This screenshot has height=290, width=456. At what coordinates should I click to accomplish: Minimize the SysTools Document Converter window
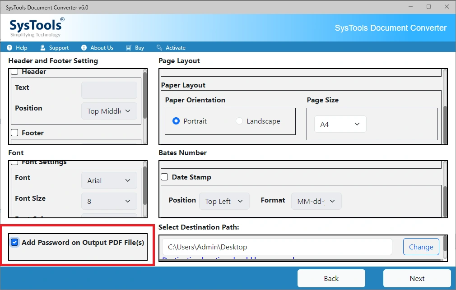tap(411, 7)
